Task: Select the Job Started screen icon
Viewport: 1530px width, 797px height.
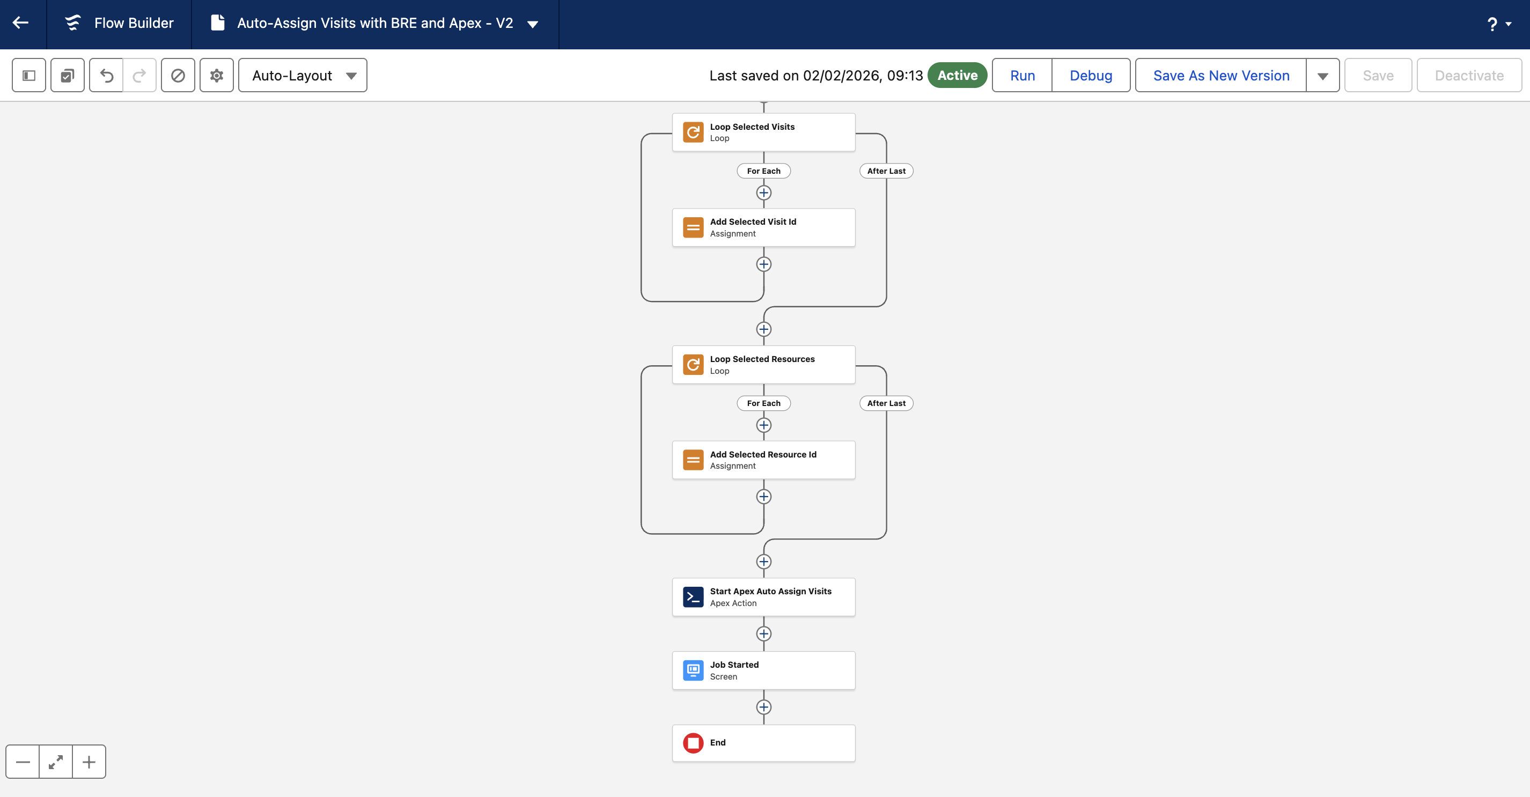Action: pyautogui.click(x=693, y=670)
